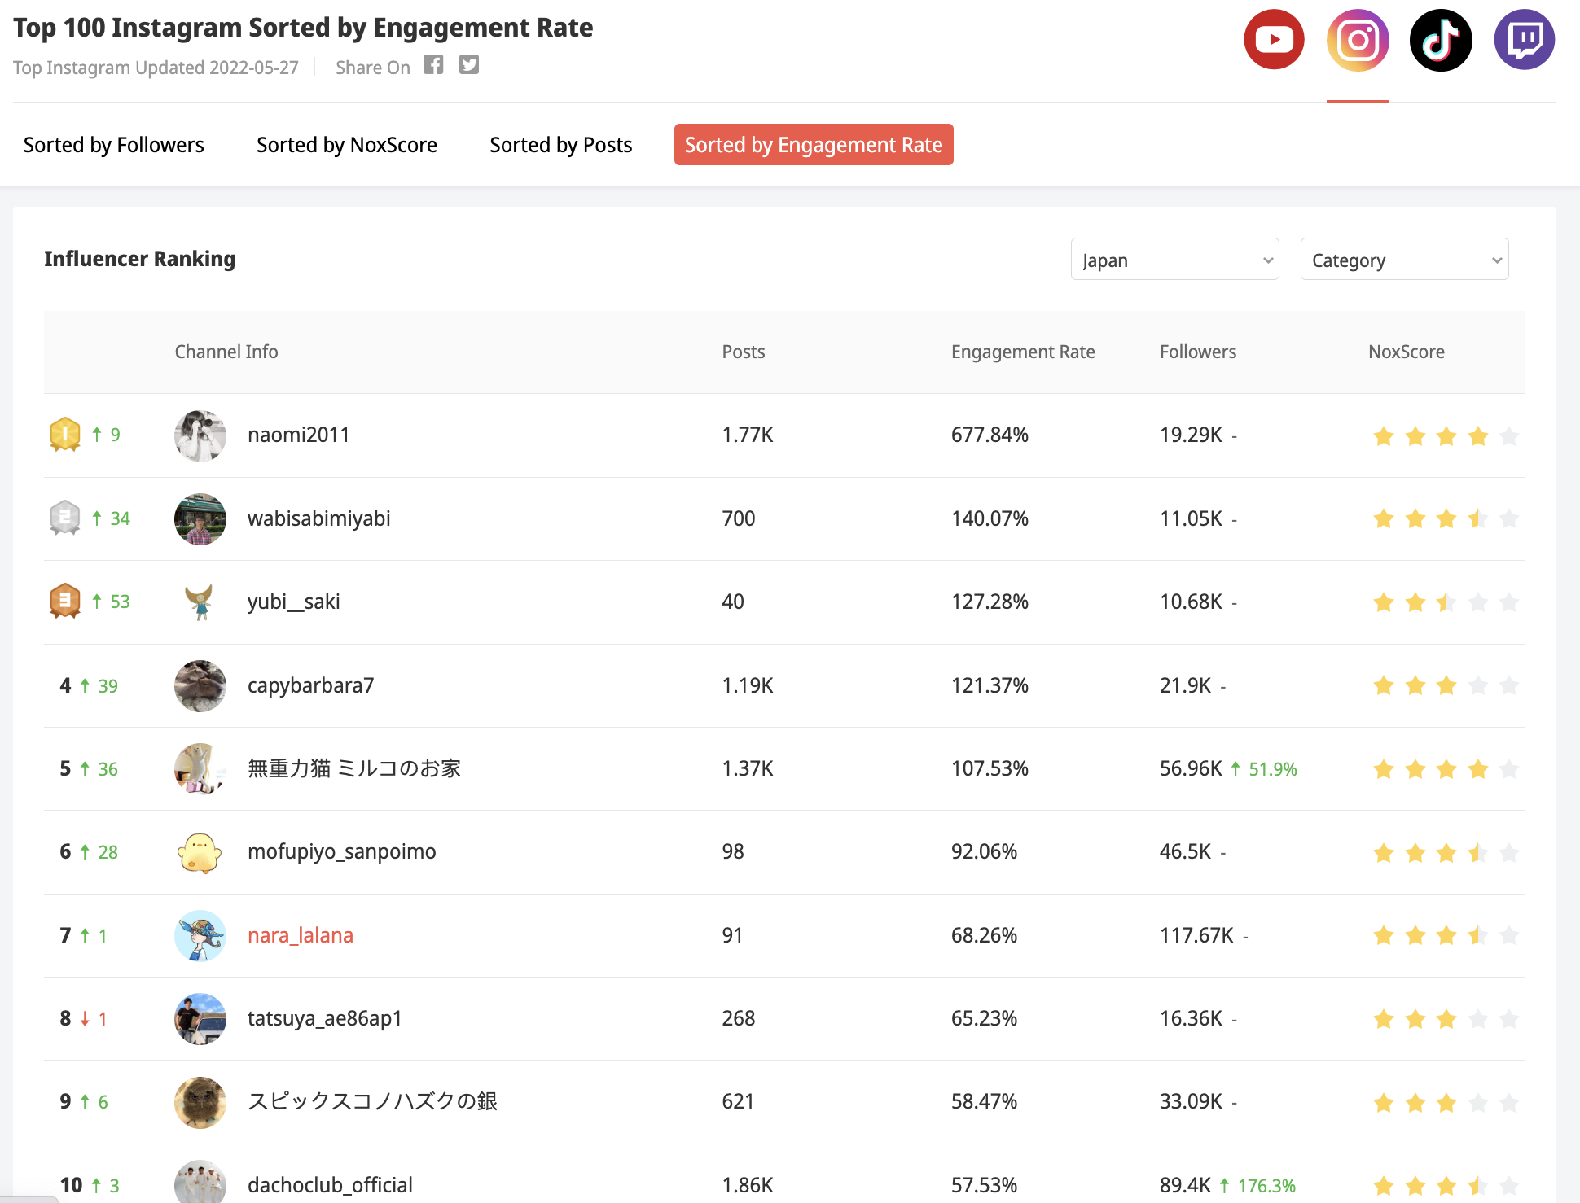Click the 1.86K posts value
Image resolution: width=1580 pixels, height=1203 pixels.
(x=748, y=1185)
